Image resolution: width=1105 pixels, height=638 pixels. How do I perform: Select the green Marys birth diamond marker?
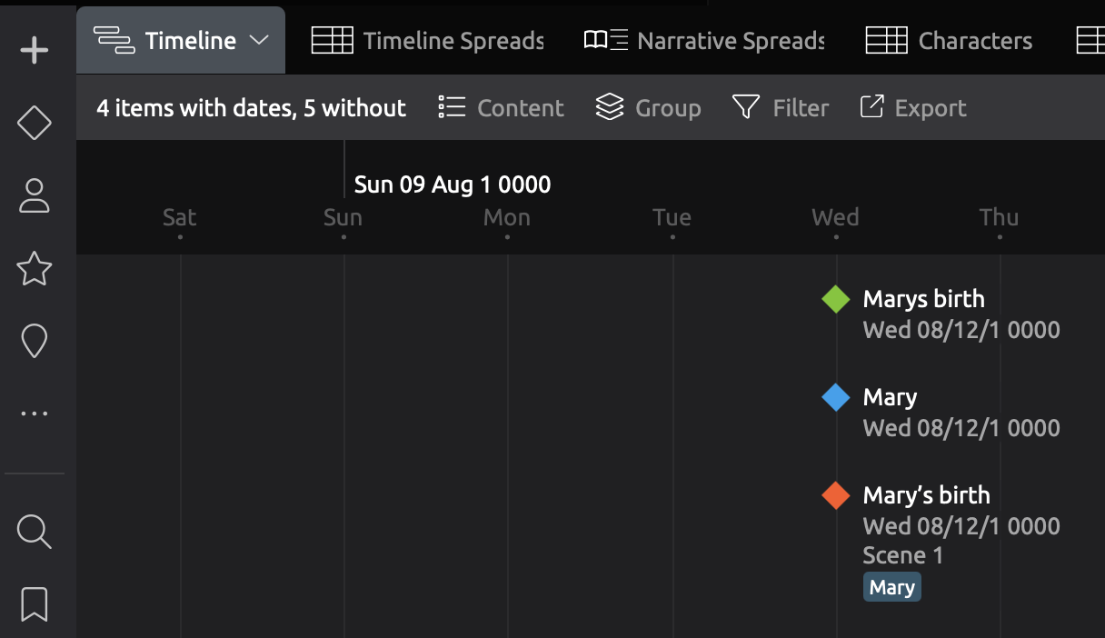(x=835, y=299)
